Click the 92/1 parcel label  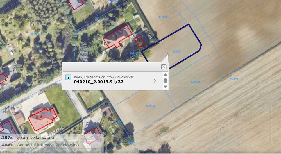coord(234,79)
